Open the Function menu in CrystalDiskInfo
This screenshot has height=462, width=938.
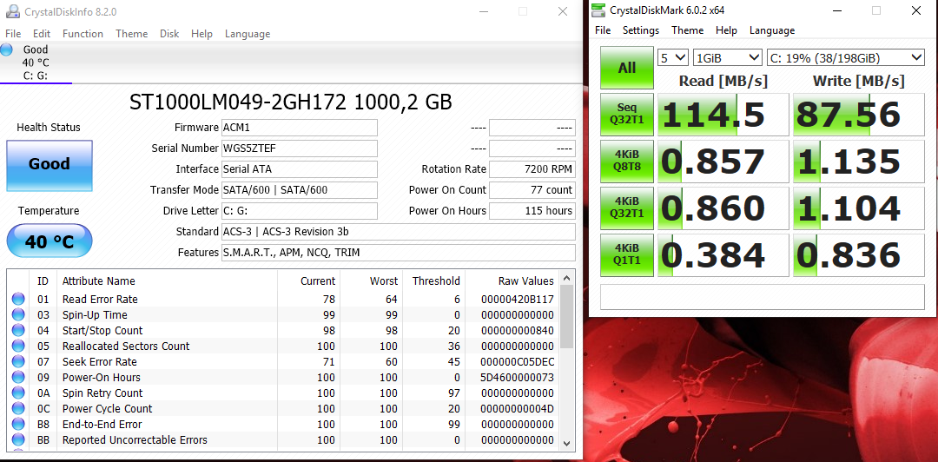click(83, 34)
